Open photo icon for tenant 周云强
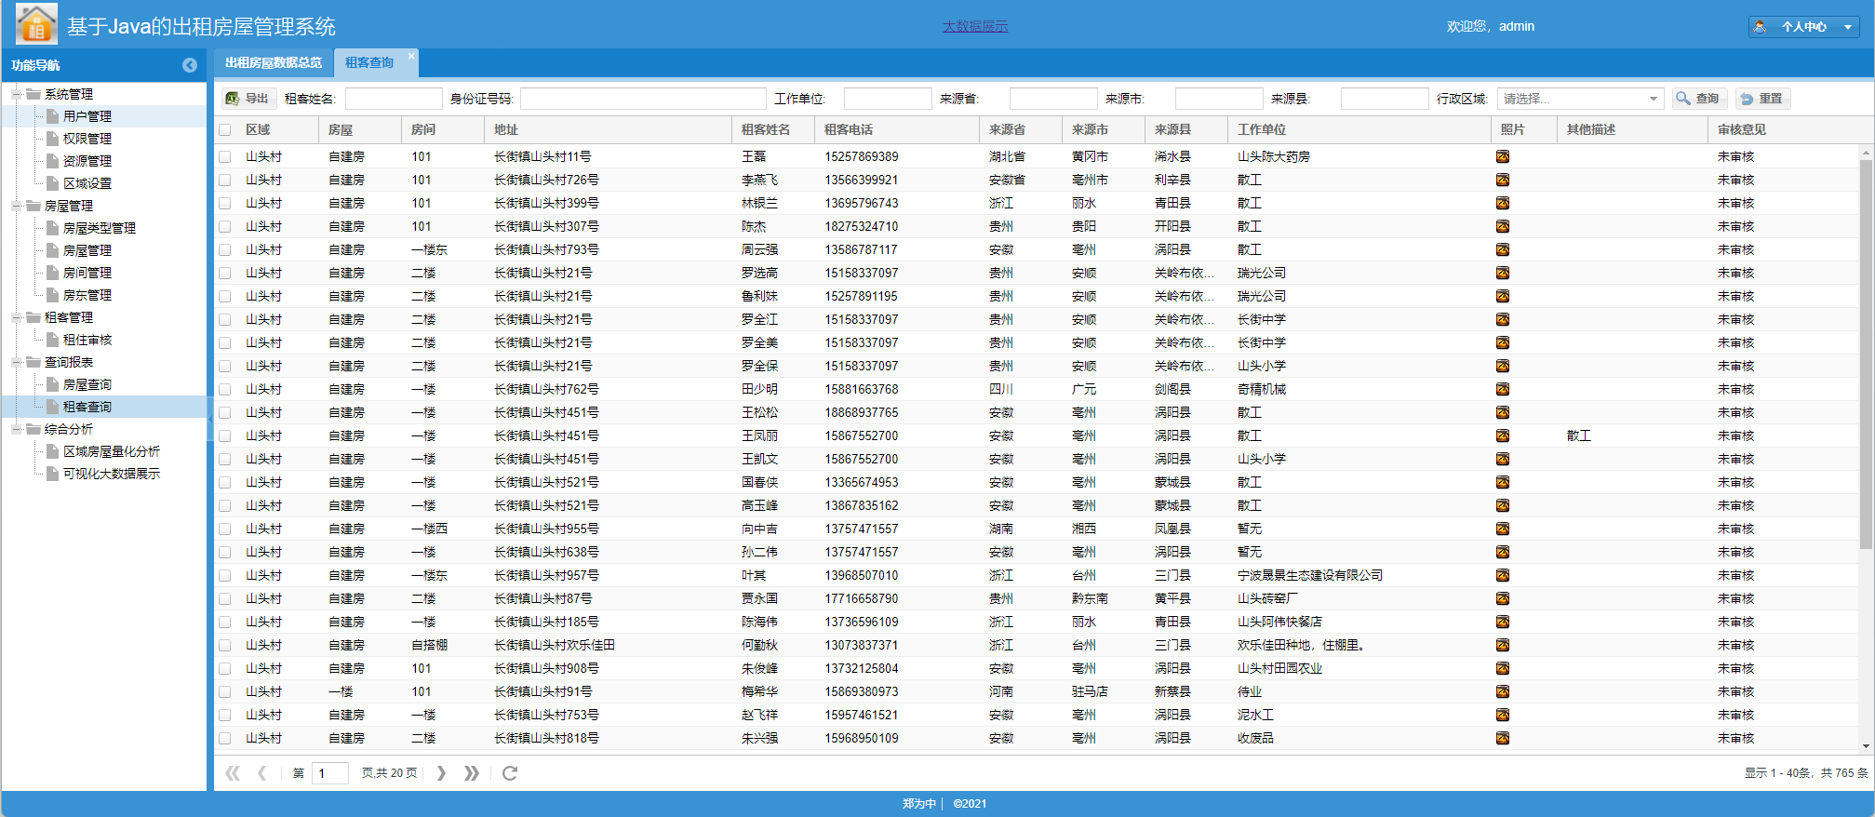Image resolution: width=1875 pixels, height=817 pixels. tap(1503, 249)
